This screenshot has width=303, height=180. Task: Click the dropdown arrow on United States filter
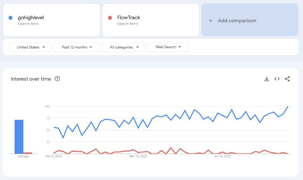(44, 47)
